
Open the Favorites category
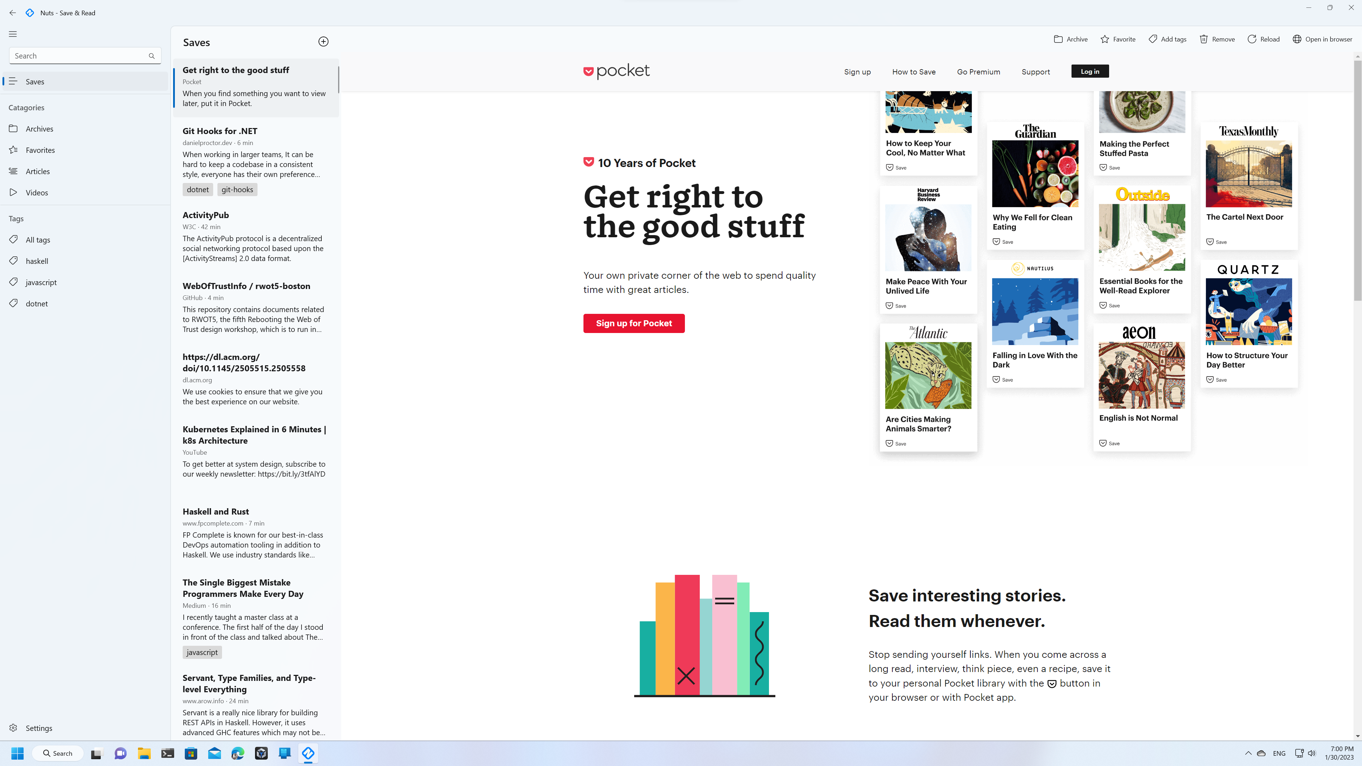coord(40,150)
